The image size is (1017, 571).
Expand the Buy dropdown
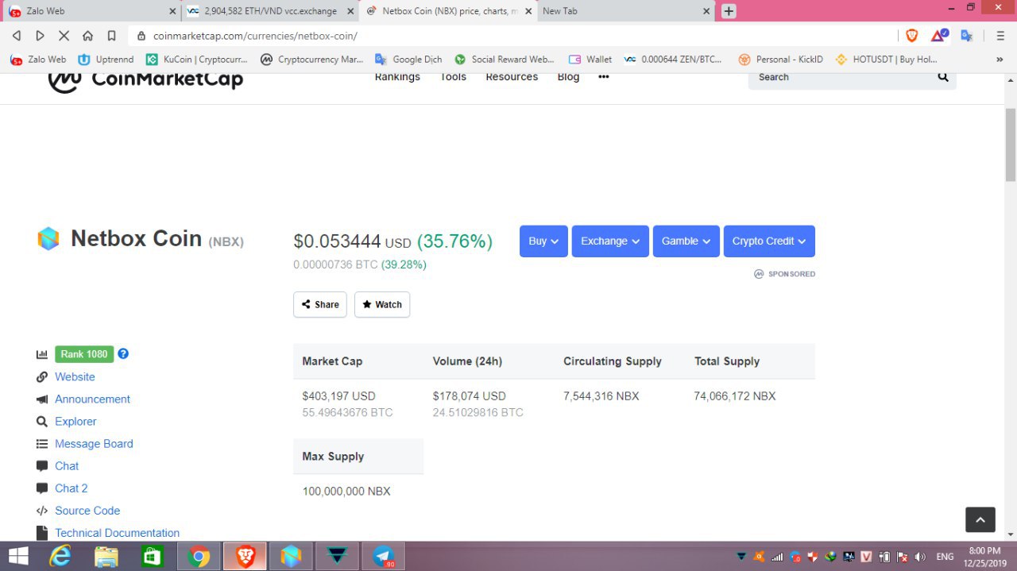(543, 241)
